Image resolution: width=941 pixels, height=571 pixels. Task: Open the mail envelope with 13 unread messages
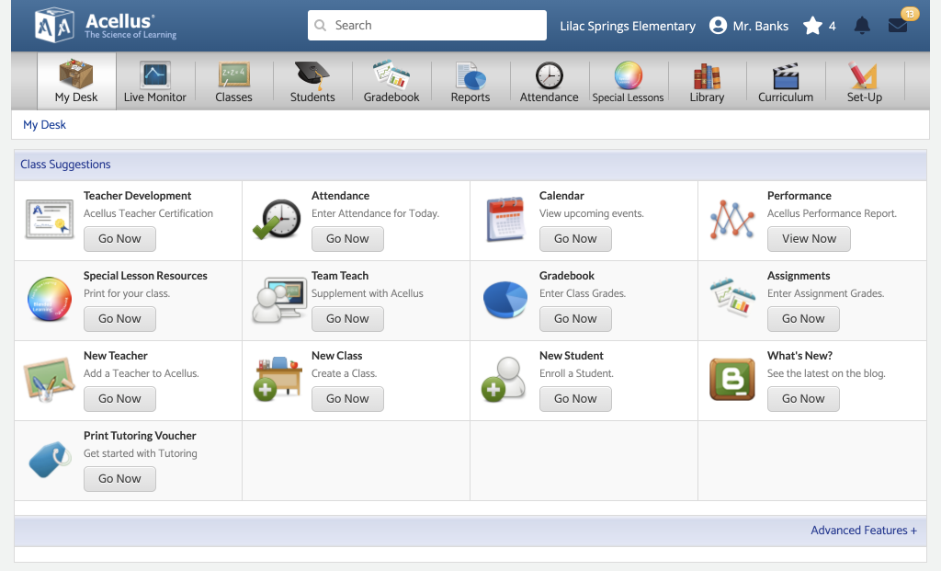click(x=897, y=25)
